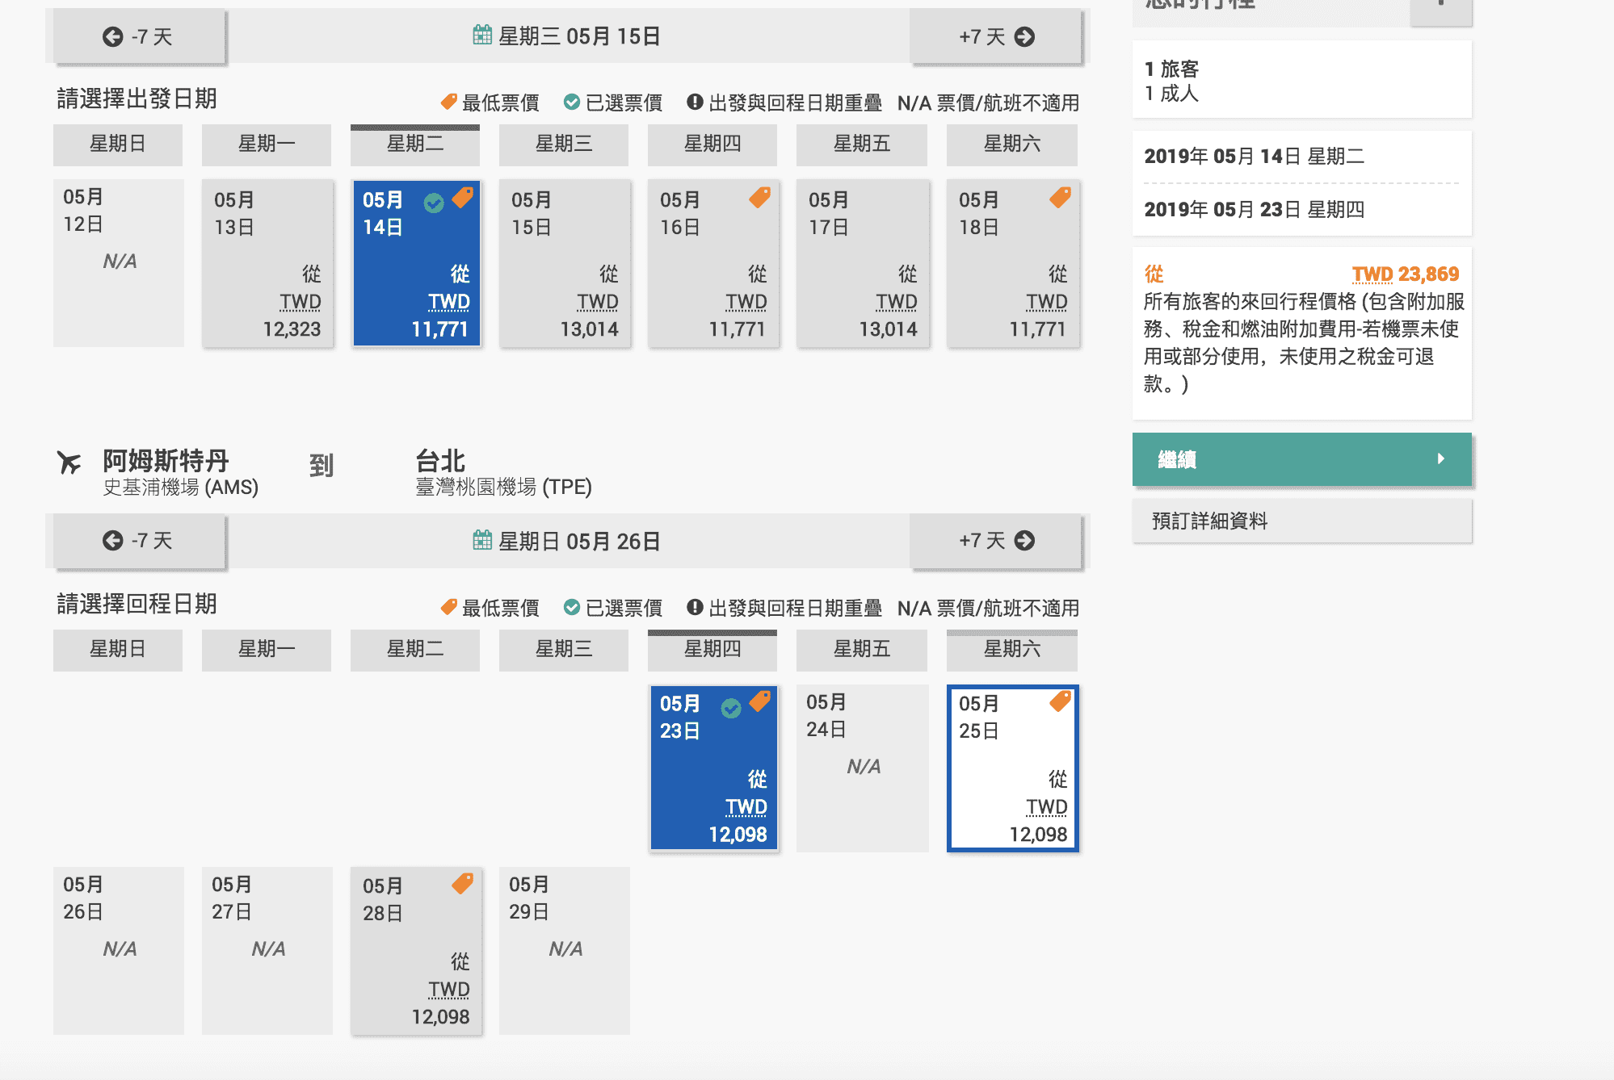Click 請選擇出發日期 heading
This screenshot has height=1080, width=1614.
[137, 98]
